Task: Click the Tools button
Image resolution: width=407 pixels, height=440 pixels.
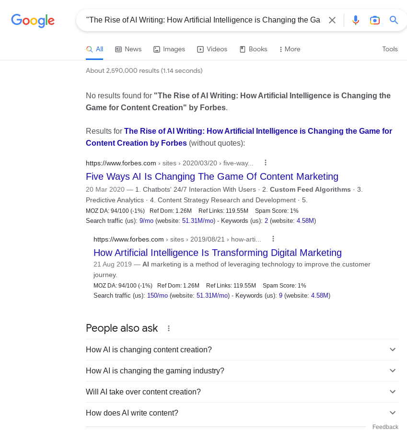Action: tap(390, 49)
